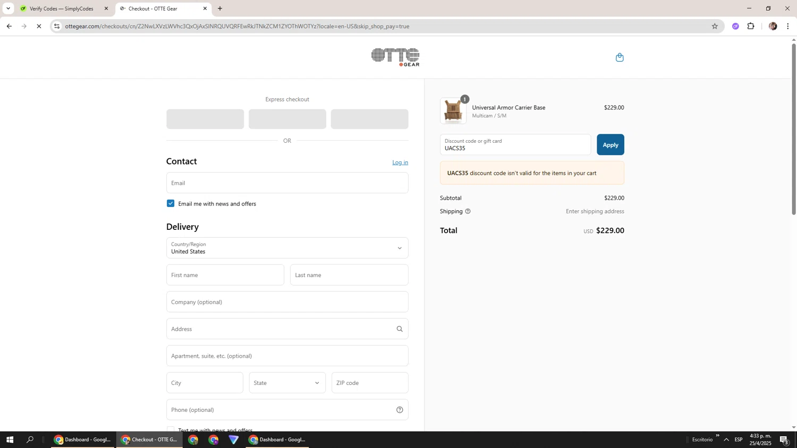The height and width of the screenshot is (448, 797).
Task: Click the first express checkout button
Action: click(x=205, y=119)
